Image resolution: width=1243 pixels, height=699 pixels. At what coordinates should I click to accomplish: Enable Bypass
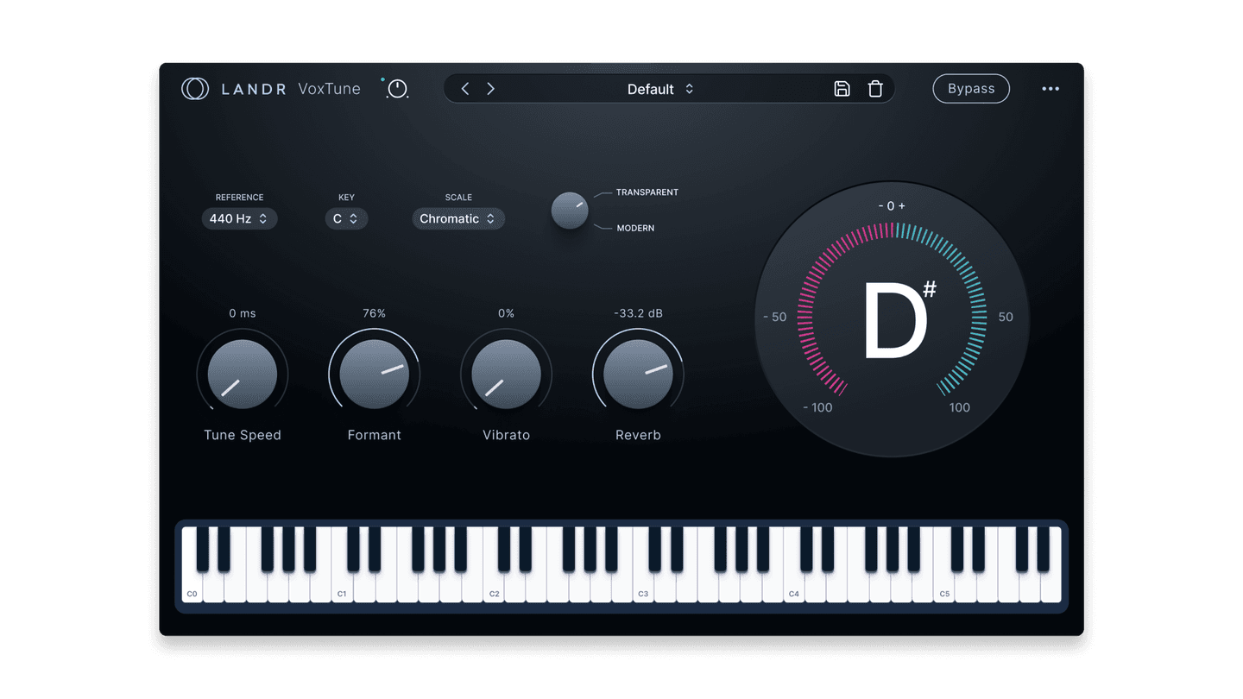(971, 88)
